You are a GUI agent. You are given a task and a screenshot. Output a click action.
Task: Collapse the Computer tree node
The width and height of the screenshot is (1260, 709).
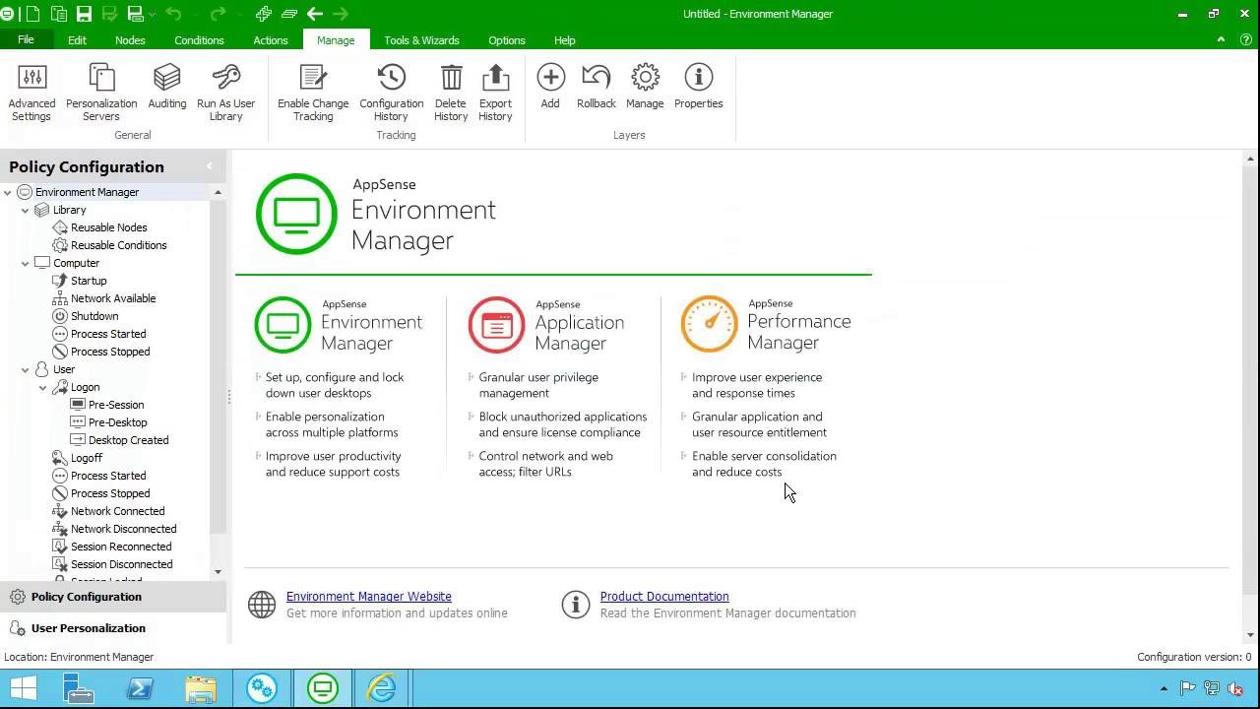[26, 263]
